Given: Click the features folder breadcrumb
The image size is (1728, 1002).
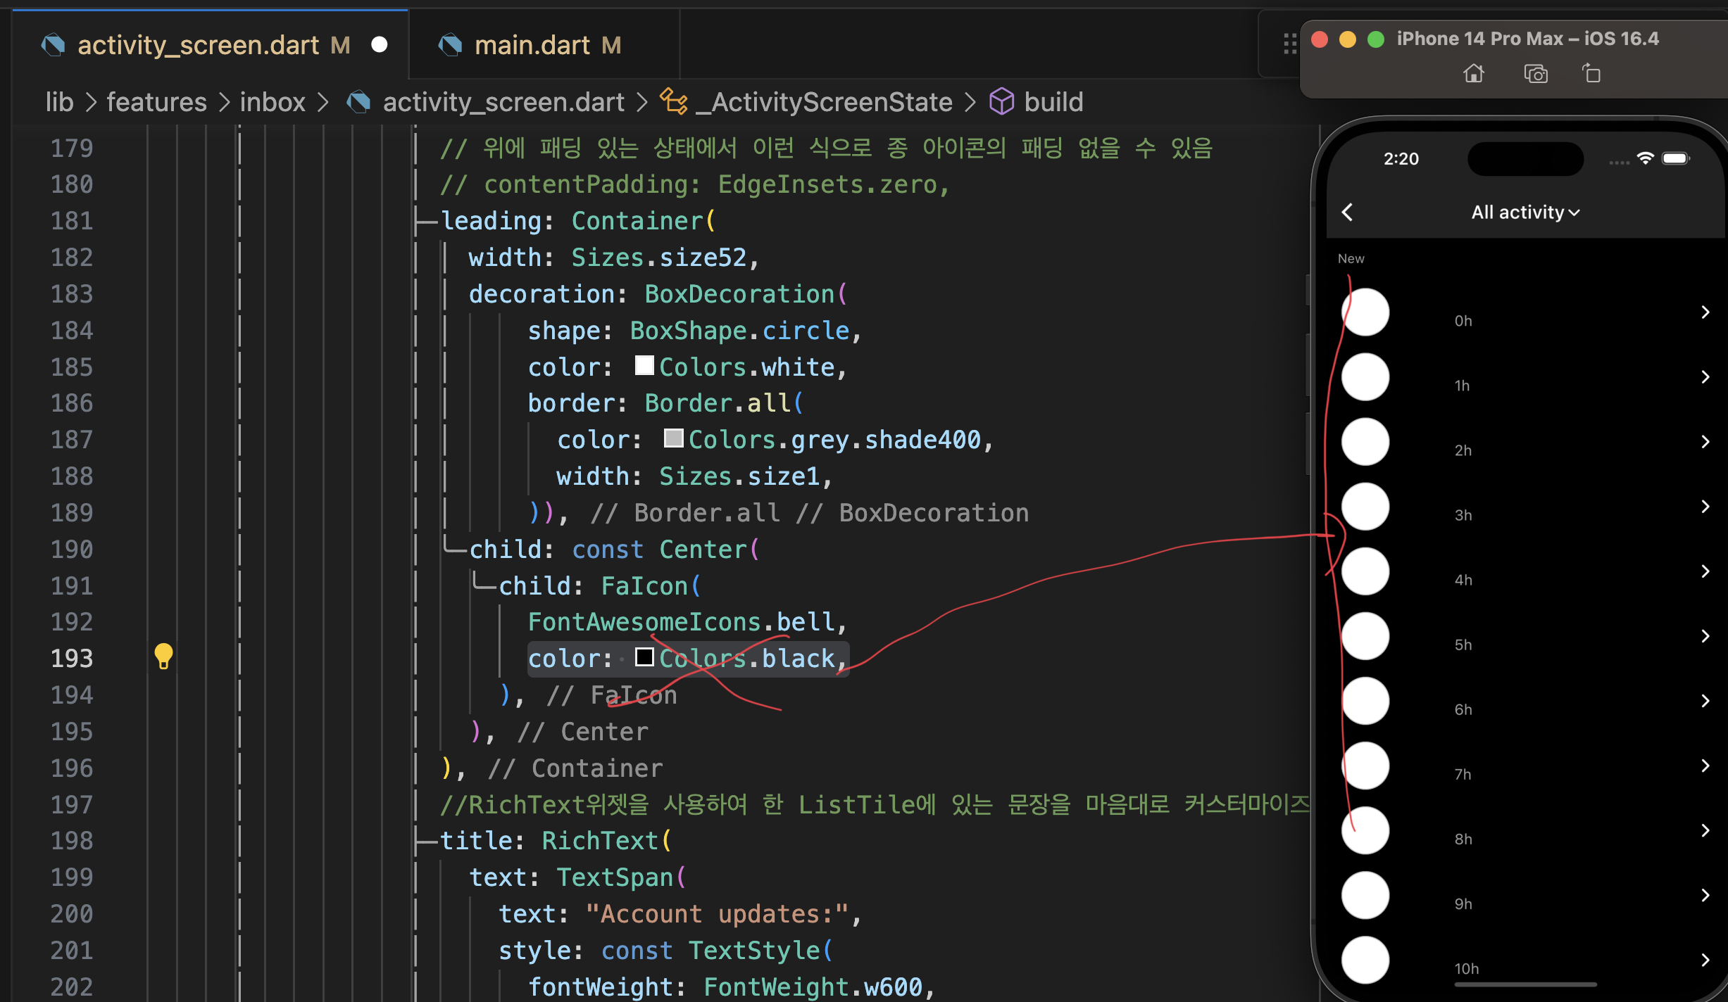Looking at the screenshot, I should click(156, 102).
